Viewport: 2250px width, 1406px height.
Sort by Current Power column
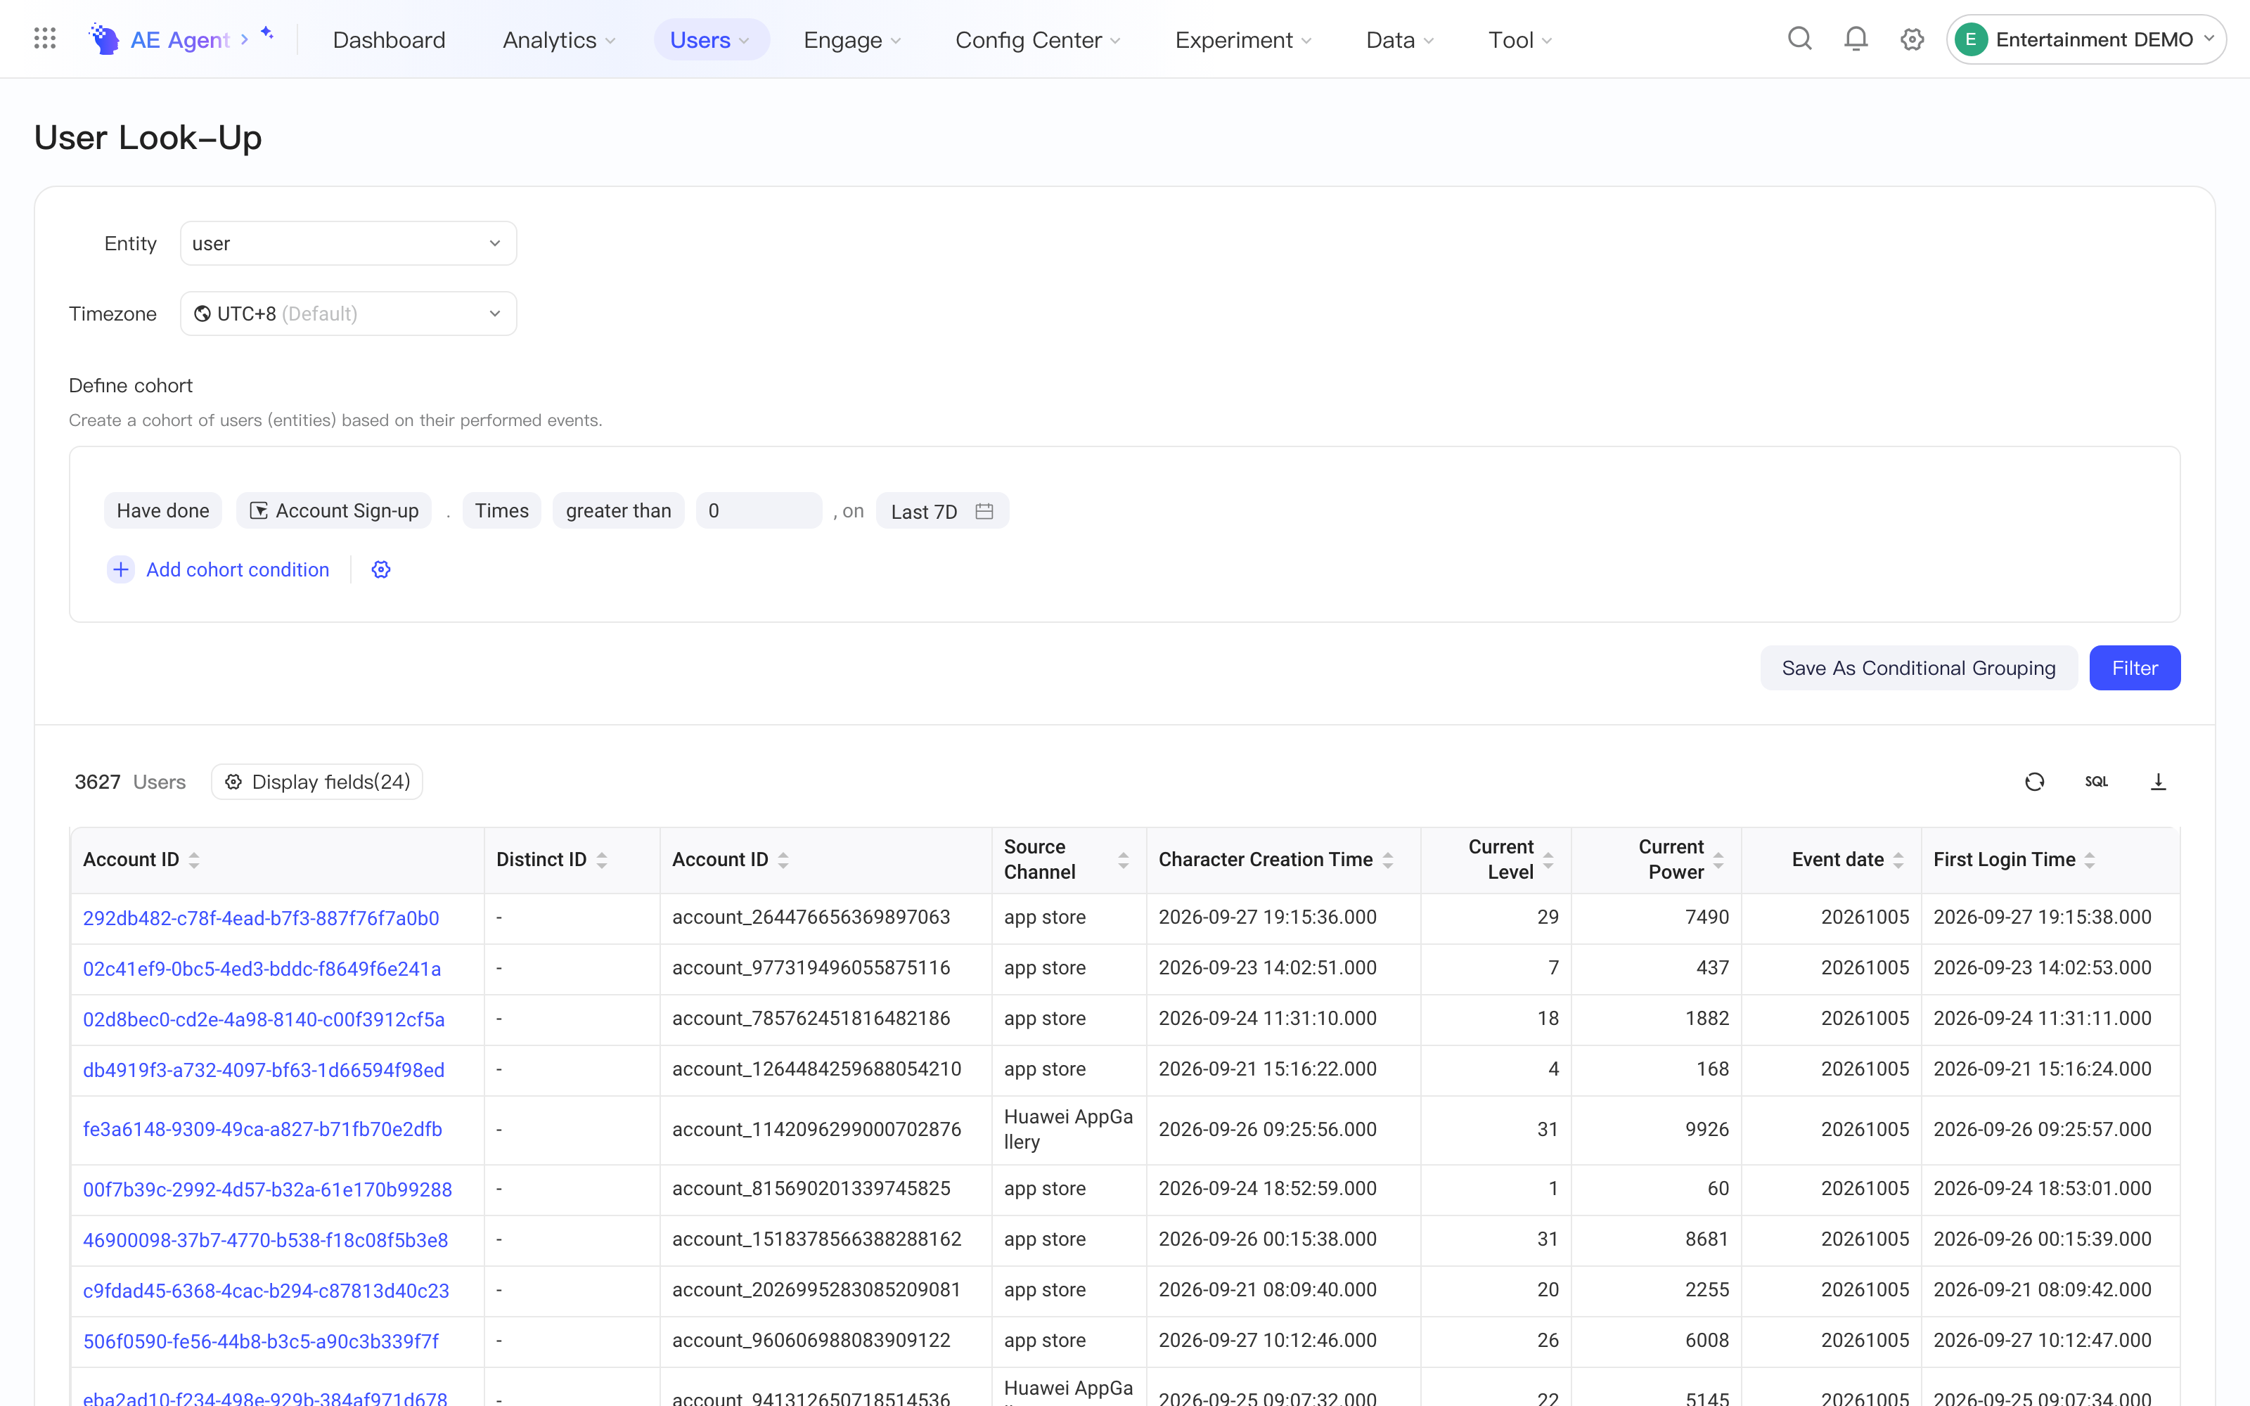tap(1718, 860)
